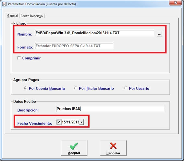Close the Parámetros Domiciliación dialog
184x161 pixels.
[x=176, y=3]
